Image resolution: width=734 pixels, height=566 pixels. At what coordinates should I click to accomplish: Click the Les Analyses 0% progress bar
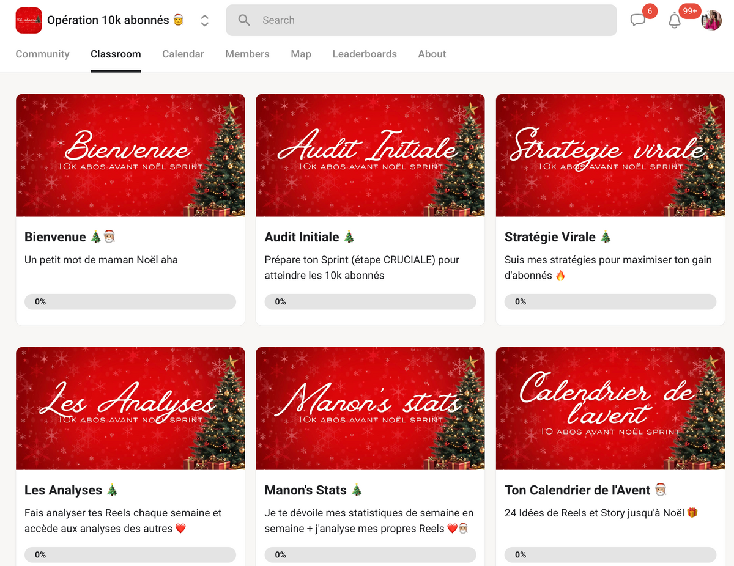[130, 554]
